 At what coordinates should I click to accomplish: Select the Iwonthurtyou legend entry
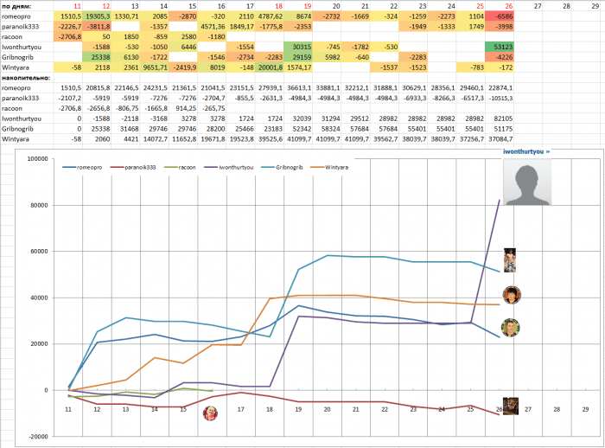tap(229, 168)
